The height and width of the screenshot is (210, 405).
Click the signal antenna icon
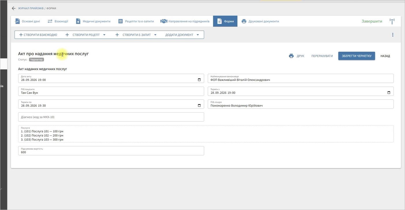click(392, 21)
